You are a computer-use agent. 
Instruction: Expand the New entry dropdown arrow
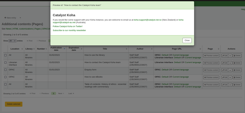click(20, 18)
